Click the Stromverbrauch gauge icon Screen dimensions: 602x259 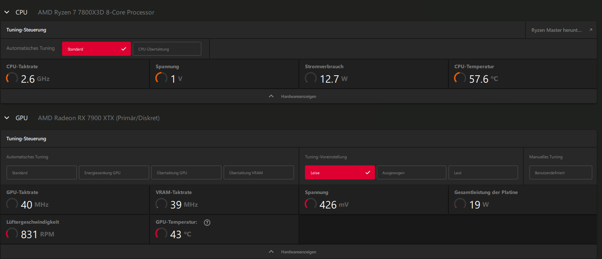point(311,78)
